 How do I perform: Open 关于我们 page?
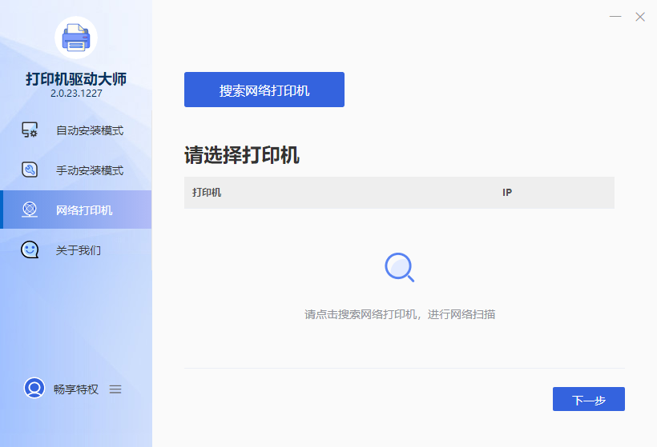click(76, 250)
